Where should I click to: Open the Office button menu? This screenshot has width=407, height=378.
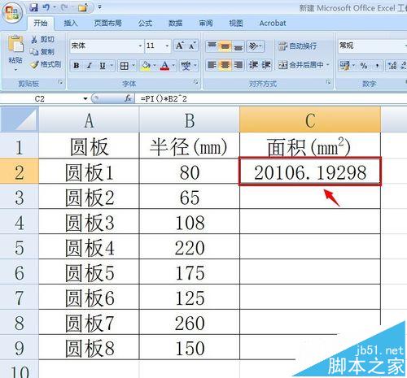[12, 14]
